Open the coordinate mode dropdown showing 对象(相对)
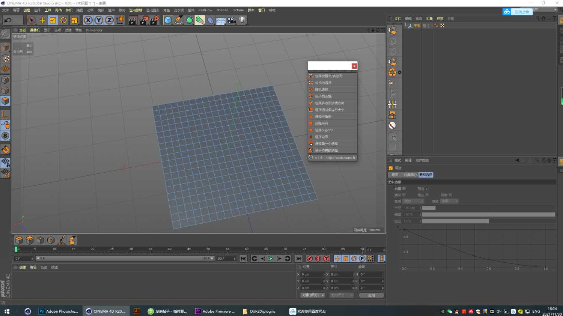This screenshot has width=563, height=316. [312, 295]
